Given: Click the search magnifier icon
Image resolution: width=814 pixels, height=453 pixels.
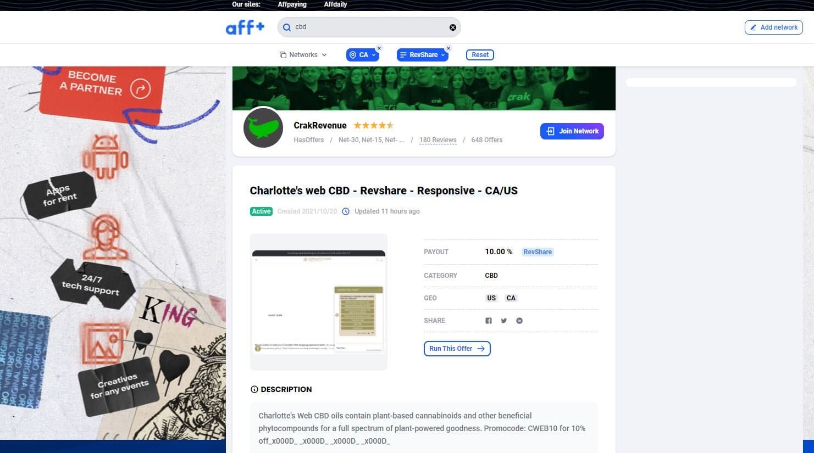Looking at the screenshot, I should tap(287, 27).
